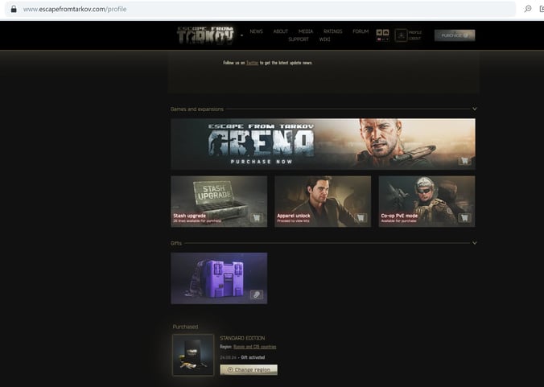Visit the Forum link
The width and height of the screenshot is (544, 387).
(361, 31)
